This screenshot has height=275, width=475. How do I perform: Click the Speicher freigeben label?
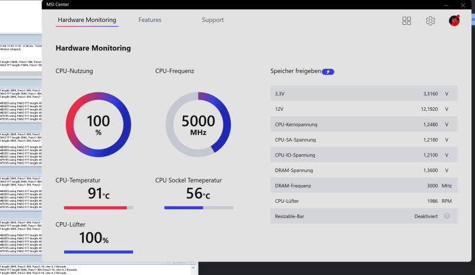coord(296,71)
